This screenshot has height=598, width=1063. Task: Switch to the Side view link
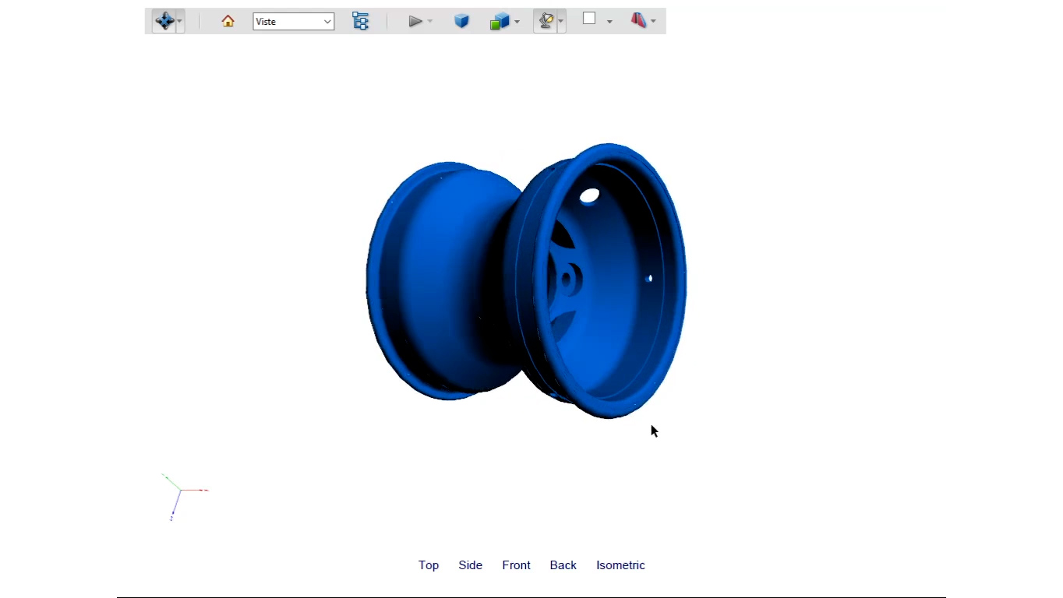[471, 565]
